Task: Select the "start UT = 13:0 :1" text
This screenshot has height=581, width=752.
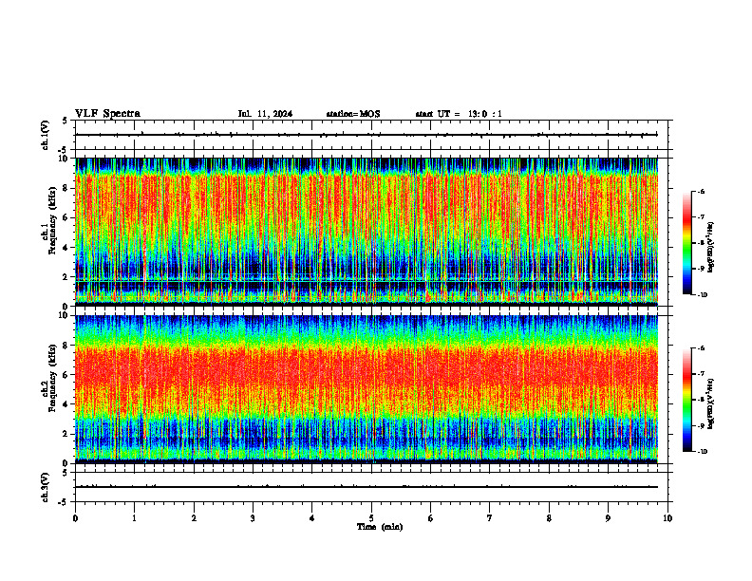Action: (459, 114)
